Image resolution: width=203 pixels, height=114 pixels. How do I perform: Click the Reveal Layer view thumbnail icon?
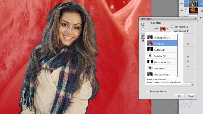click(150, 74)
